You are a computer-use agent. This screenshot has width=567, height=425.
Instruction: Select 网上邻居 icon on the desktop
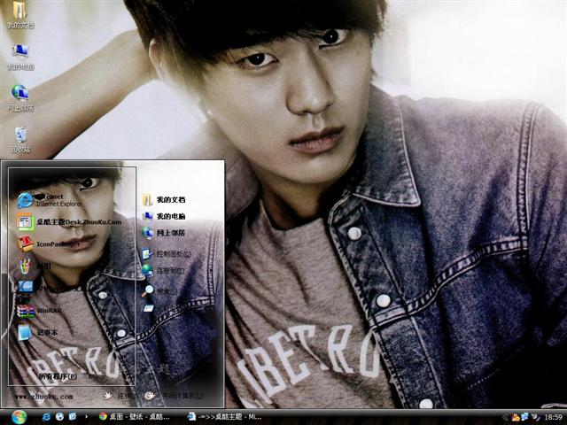[20, 97]
